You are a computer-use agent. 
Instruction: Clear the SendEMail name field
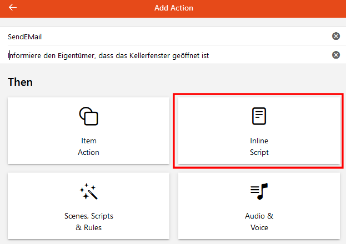coord(336,36)
